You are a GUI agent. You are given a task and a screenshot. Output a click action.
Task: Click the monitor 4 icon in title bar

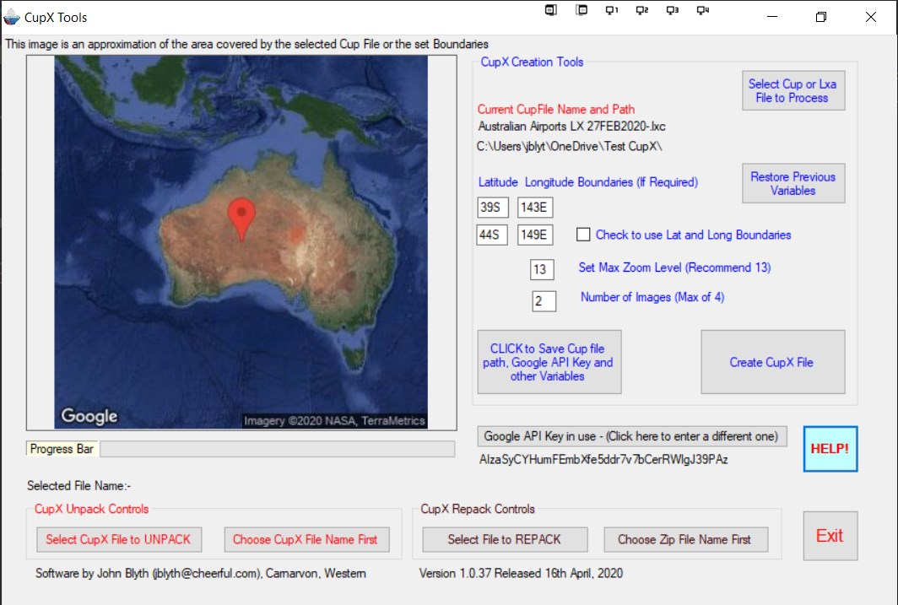[x=703, y=10]
